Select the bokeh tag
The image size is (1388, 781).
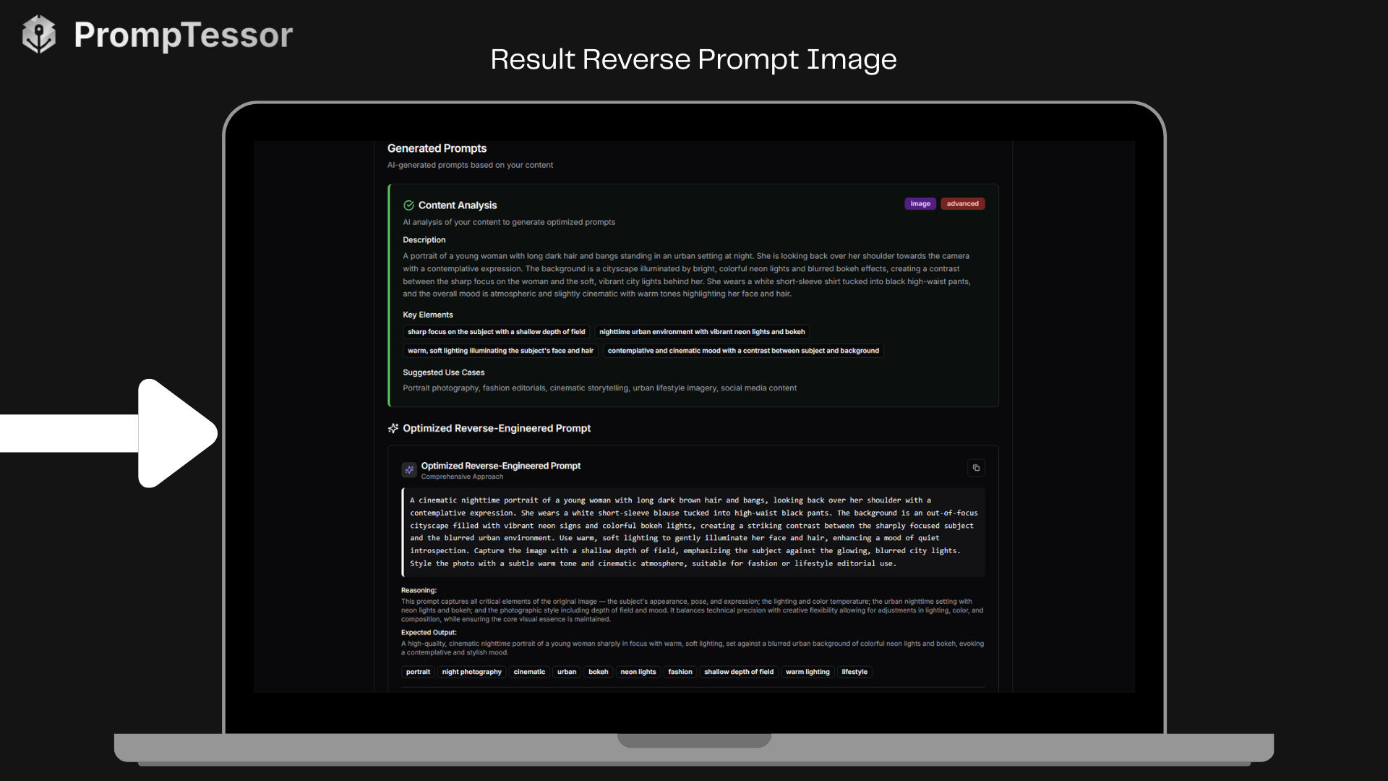(x=598, y=672)
